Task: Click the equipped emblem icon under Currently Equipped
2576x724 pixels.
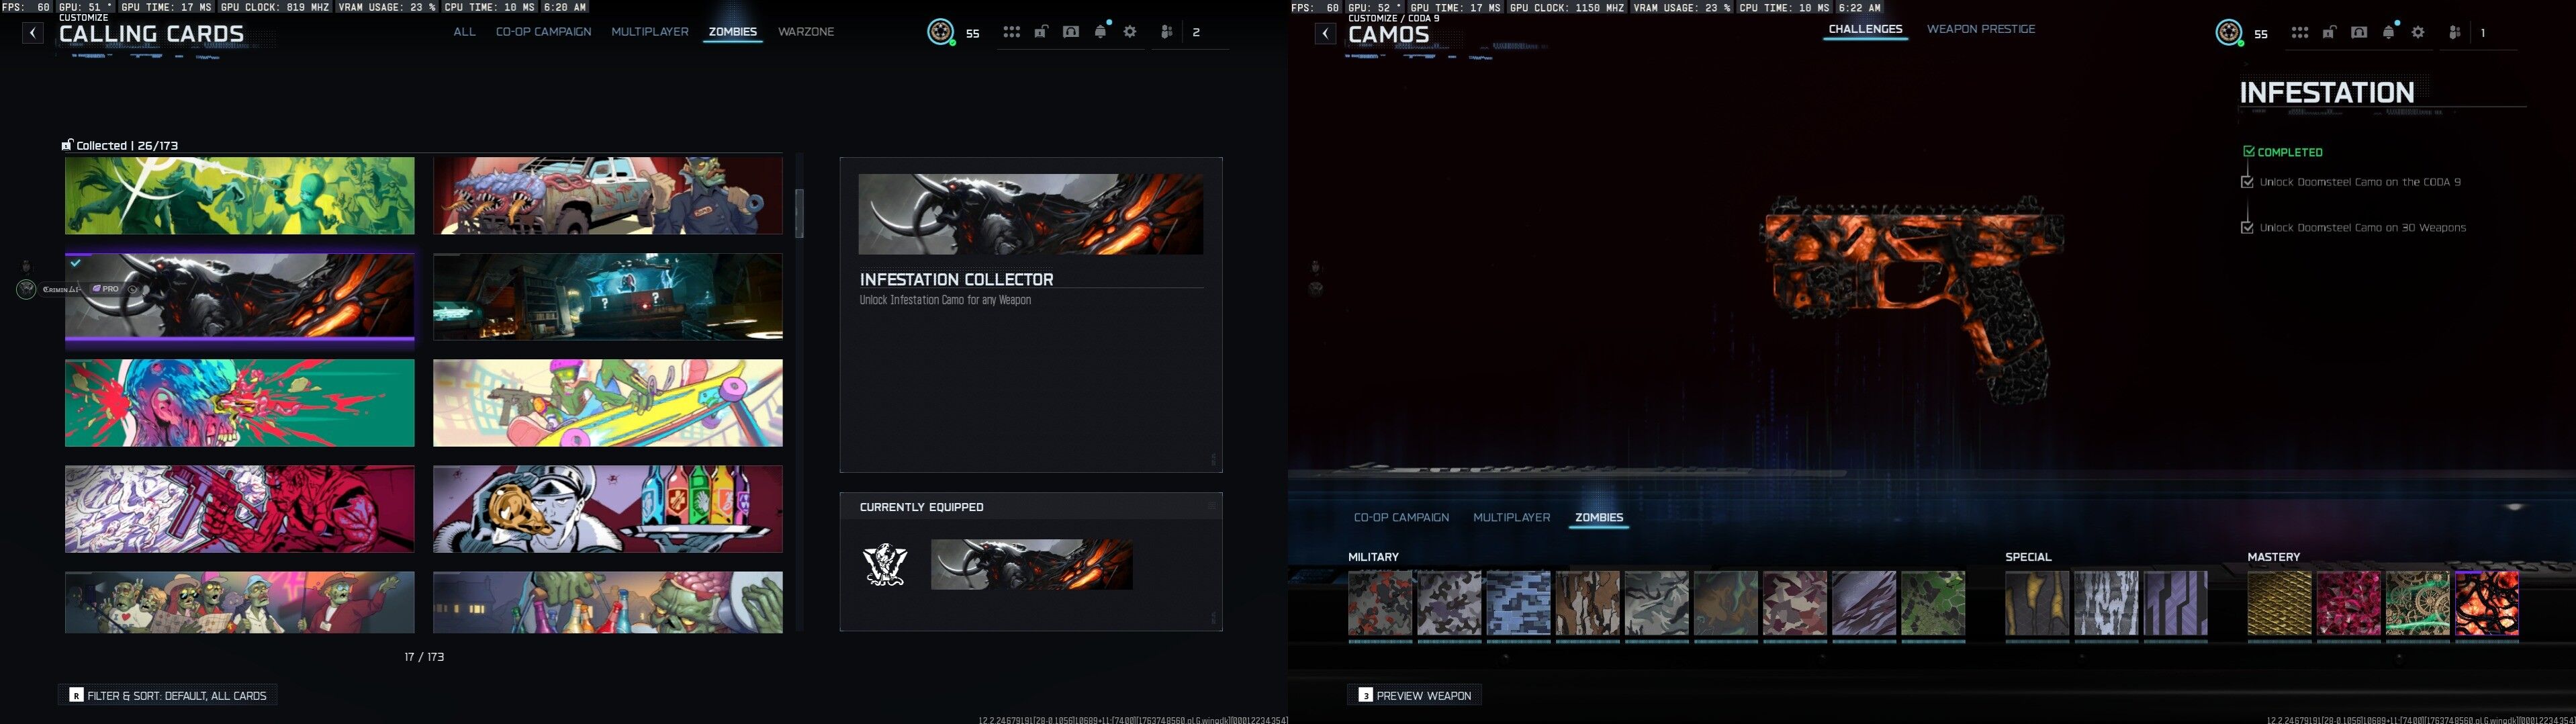Action: click(885, 565)
